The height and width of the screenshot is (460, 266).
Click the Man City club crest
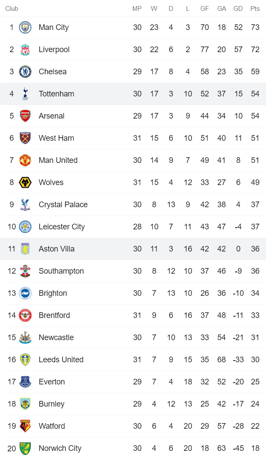click(25, 27)
